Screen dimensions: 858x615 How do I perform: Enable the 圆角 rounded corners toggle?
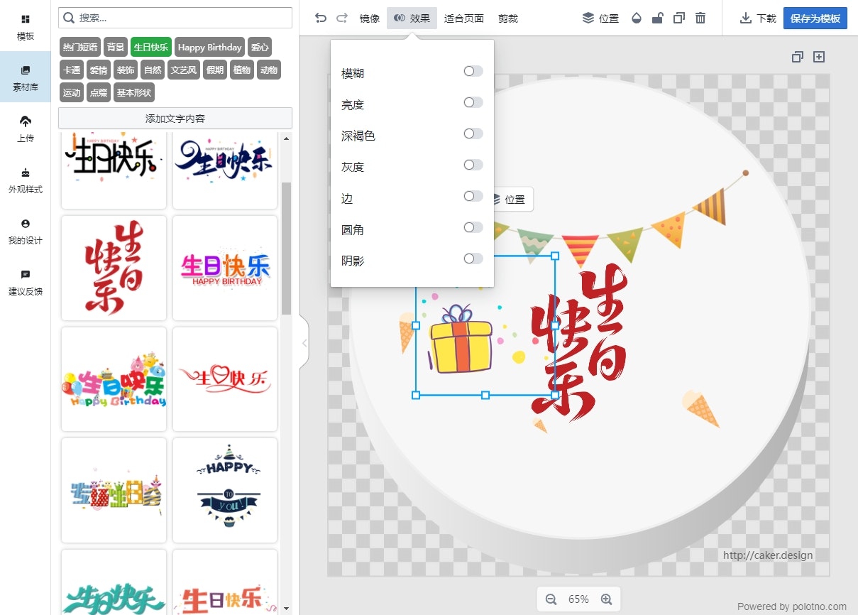[473, 227]
